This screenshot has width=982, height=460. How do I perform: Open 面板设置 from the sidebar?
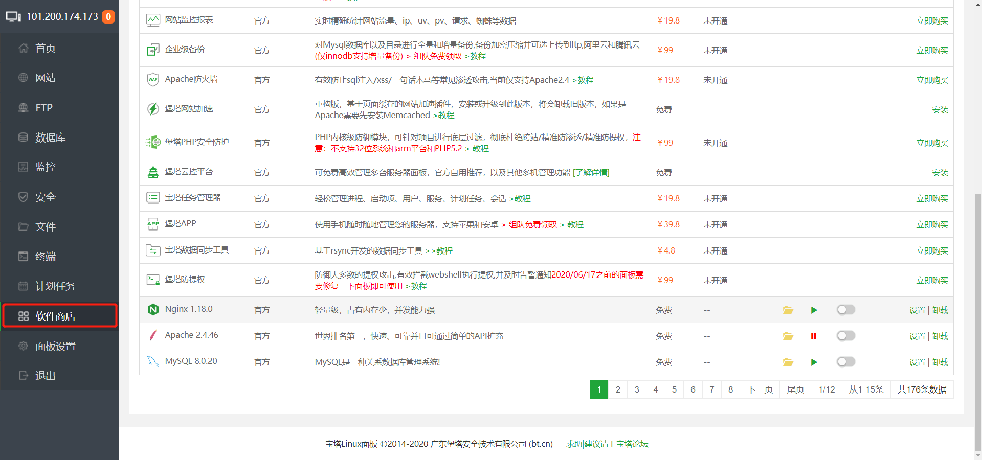click(x=55, y=347)
